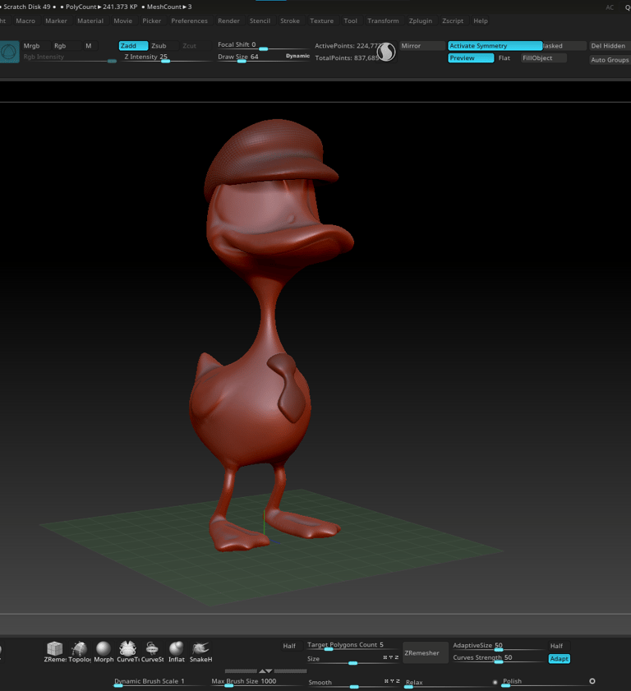This screenshot has height=691, width=631.
Task: Toggle the M material mode
Action: [90, 46]
